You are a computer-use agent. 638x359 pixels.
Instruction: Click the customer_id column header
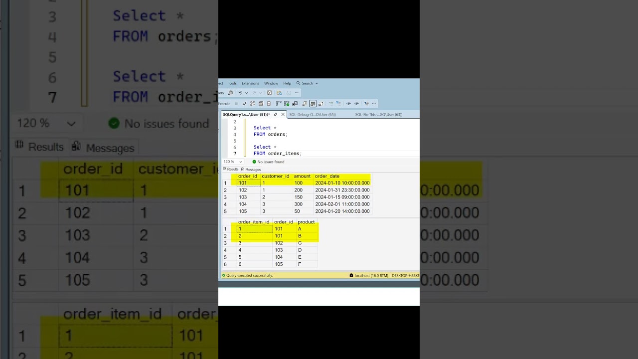pyautogui.click(x=276, y=176)
